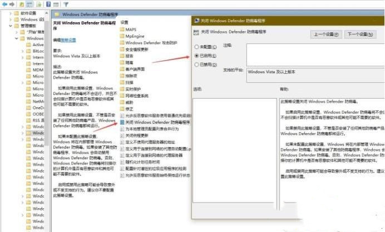Open the 安全情报更新 folder
Screen dimensions: 385x232
click(x=134, y=49)
